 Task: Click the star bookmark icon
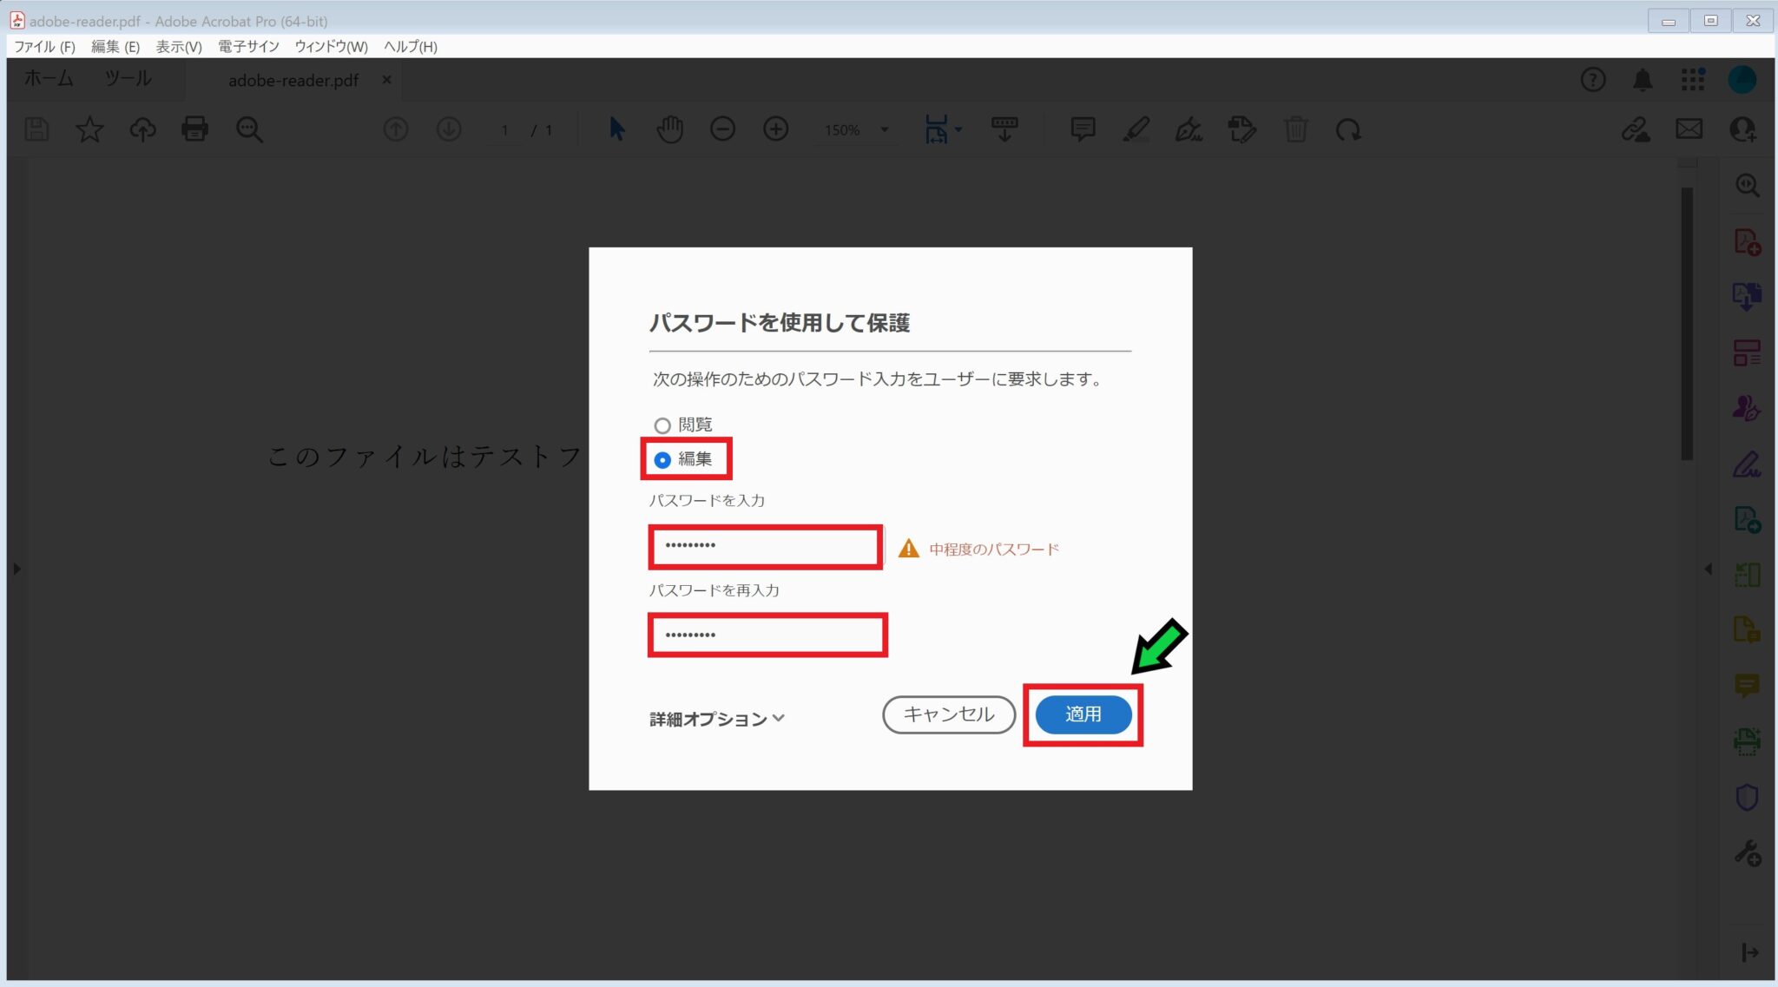pos(89,129)
